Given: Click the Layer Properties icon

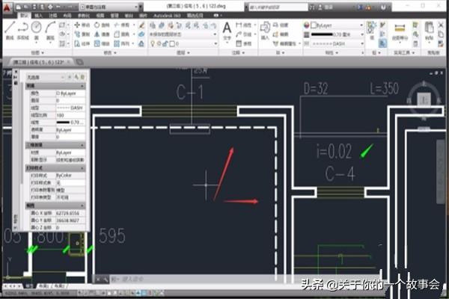Looking at the screenshot, I should 153,25.
